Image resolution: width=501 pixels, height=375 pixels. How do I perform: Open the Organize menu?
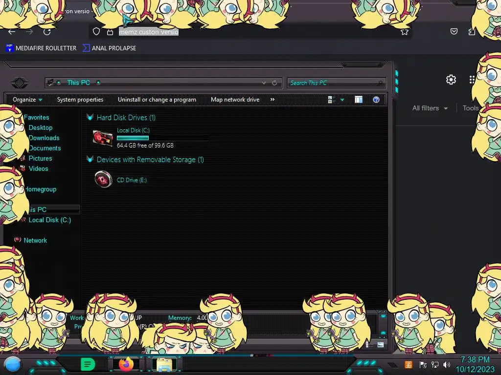click(27, 100)
